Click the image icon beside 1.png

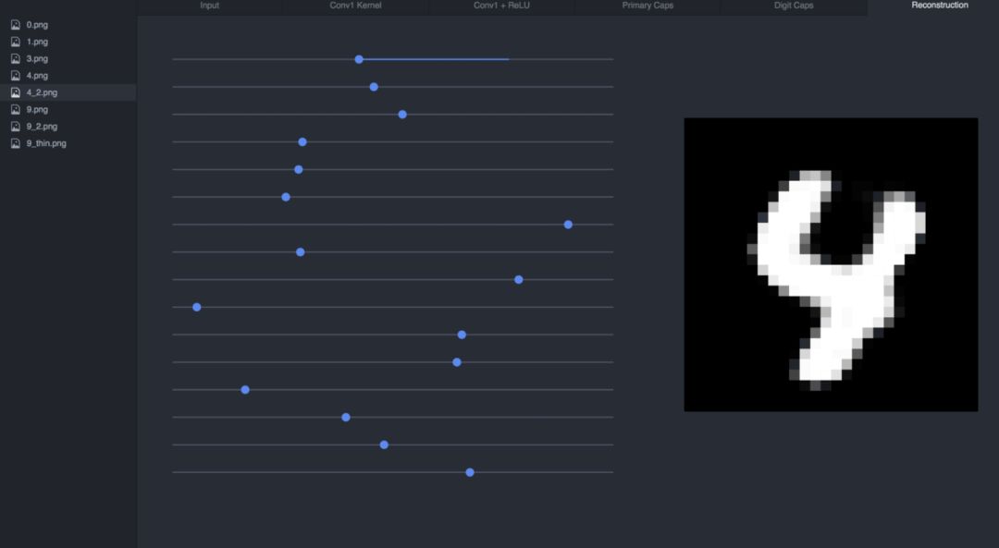click(x=16, y=42)
